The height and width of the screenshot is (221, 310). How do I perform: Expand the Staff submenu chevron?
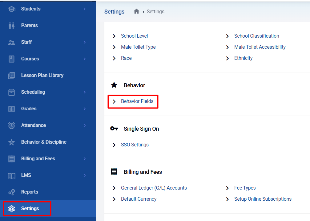click(85, 42)
